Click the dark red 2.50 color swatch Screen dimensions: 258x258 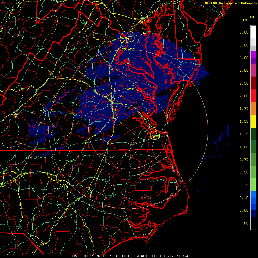click(253, 83)
